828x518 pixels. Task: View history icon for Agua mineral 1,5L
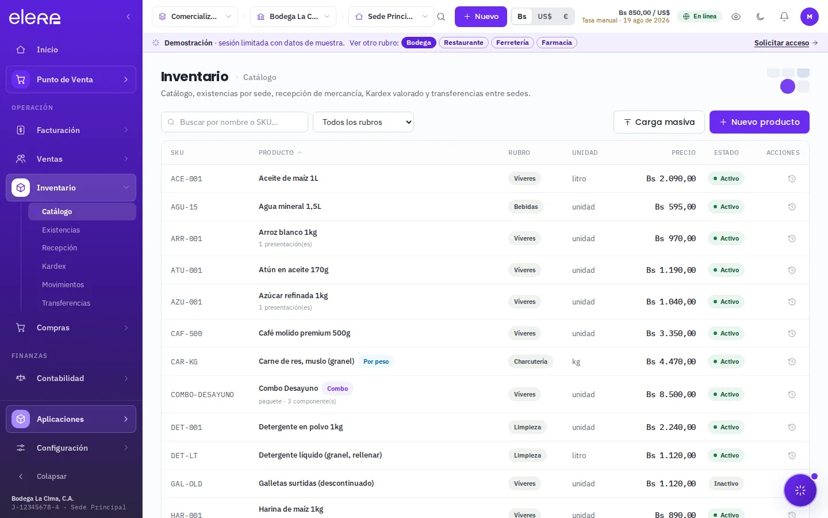(792, 207)
